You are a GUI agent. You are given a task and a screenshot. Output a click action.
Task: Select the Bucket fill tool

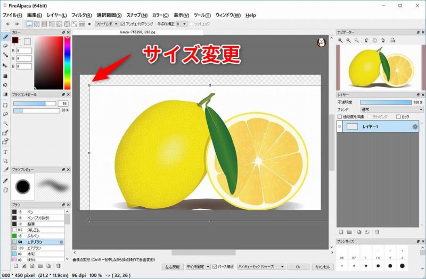pyautogui.click(x=5, y=84)
